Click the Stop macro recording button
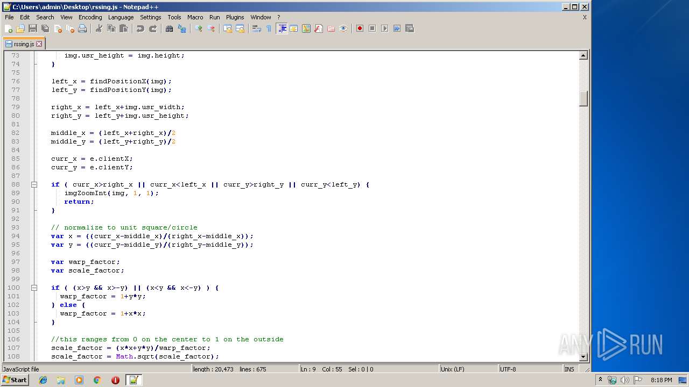 point(372,28)
